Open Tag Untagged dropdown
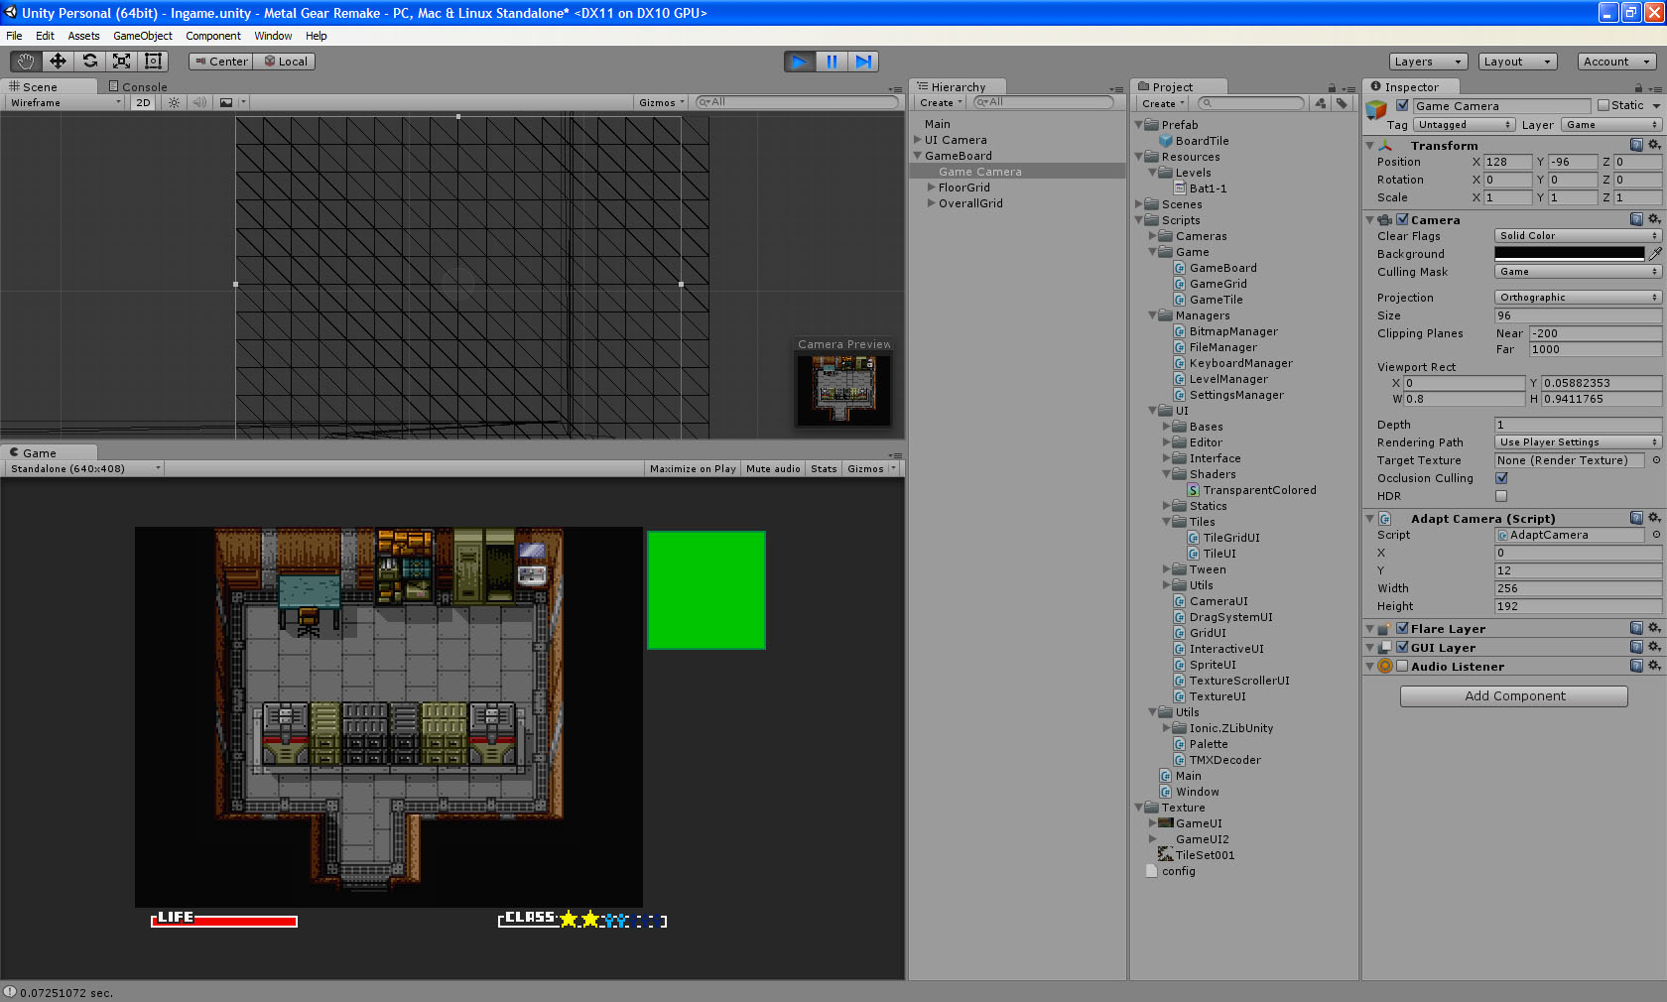Screen dimensions: 1667x1002 point(1465,125)
